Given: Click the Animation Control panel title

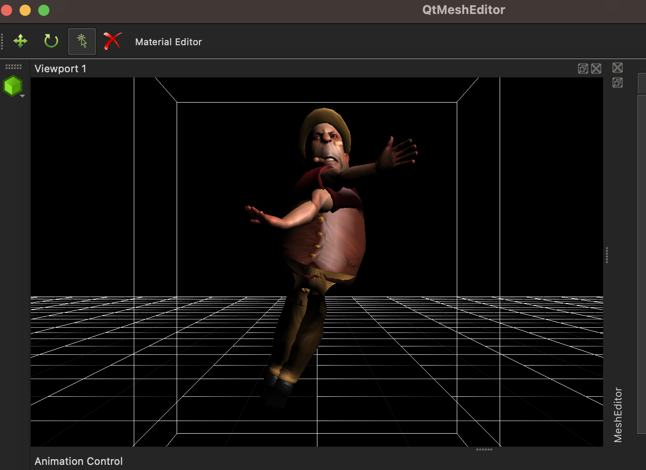Looking at the screenshot, I should click(79, 461).
